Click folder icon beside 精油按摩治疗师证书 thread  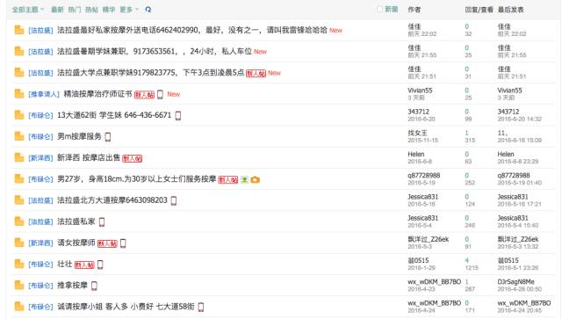click(x=19, y=94)
